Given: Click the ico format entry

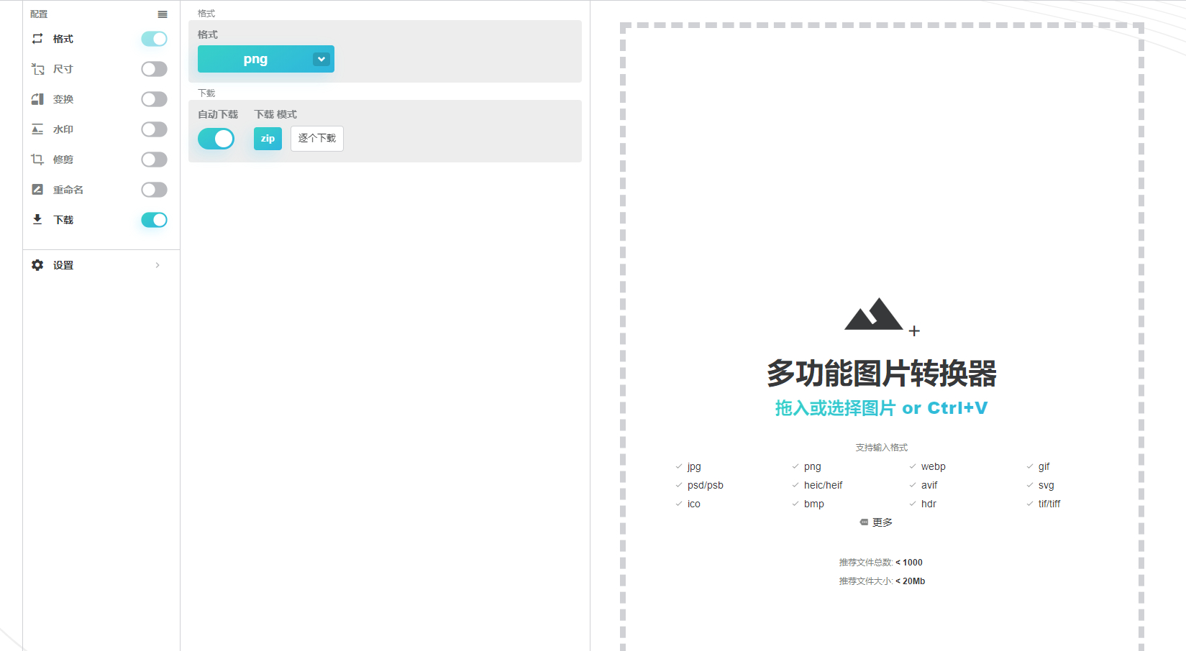Looking at the screenshot, I should 694,504.
